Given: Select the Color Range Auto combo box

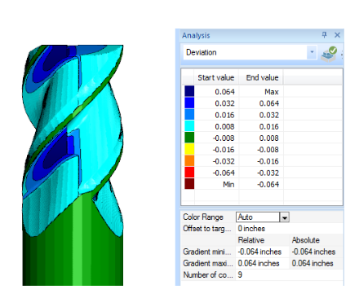Looking at the screenshot, I should pos(263,217).
